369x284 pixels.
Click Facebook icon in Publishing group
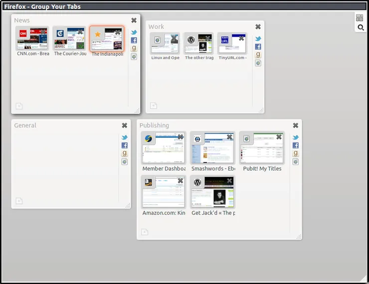(296, 145)
